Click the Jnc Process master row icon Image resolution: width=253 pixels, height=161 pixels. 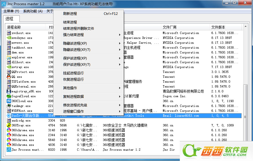click(x=9, y=150)
